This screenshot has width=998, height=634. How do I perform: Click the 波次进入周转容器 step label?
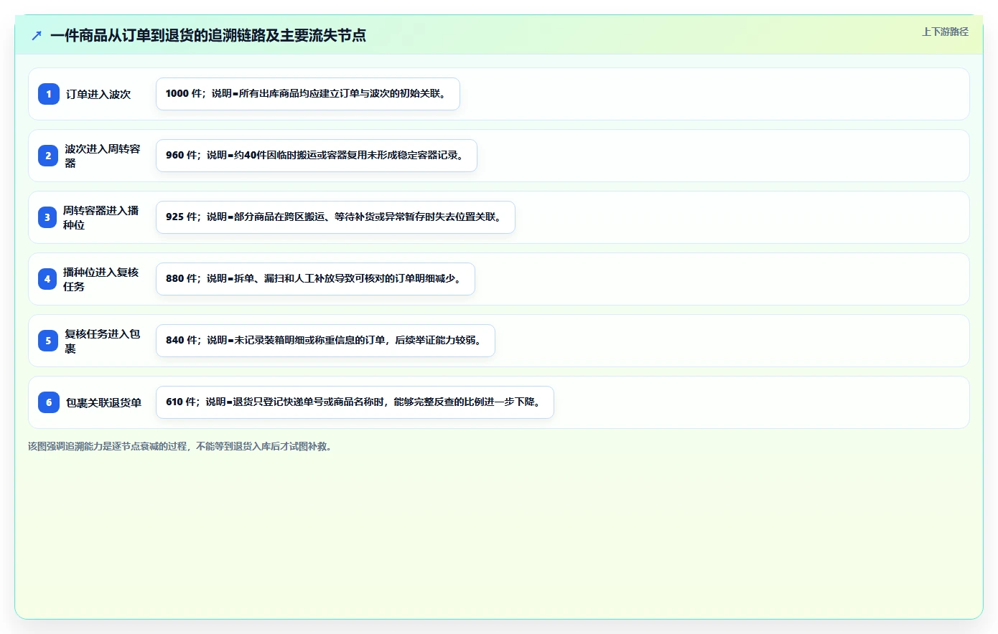[103, 156]
